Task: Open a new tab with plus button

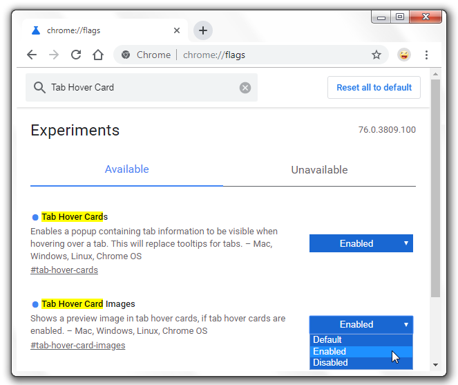Action: coord(203,30)
